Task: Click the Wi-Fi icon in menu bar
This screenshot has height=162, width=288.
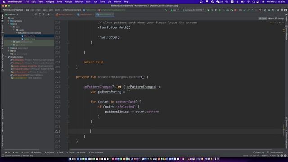Action: 248,2
